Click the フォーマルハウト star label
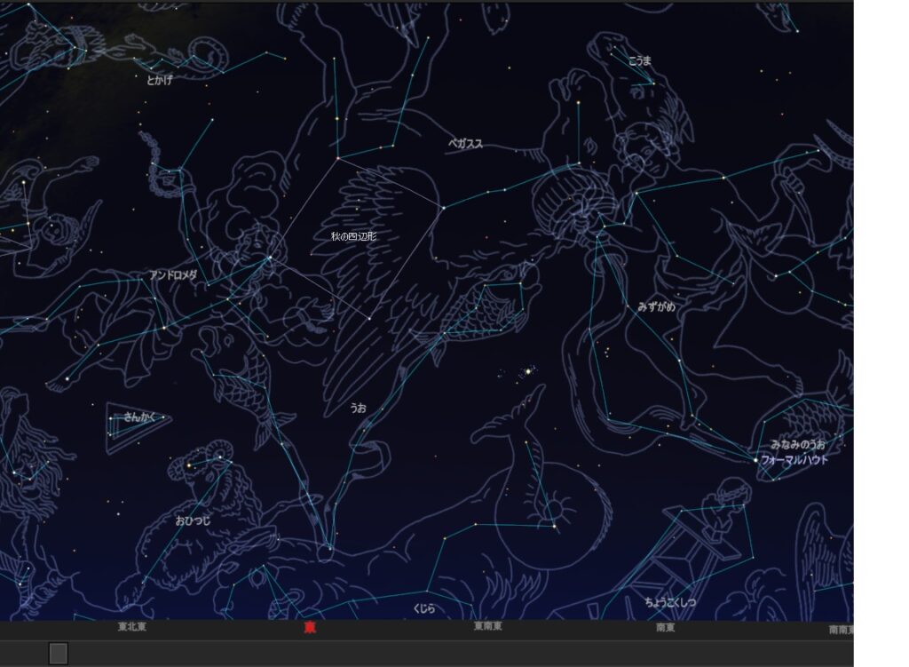909x667 pixels. (x=794, y=460)
